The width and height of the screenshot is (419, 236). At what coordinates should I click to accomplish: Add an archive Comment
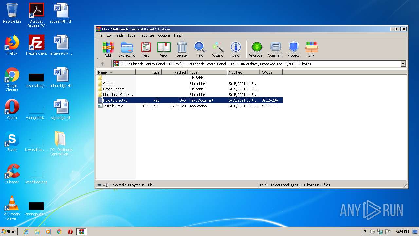coord(275,49)
